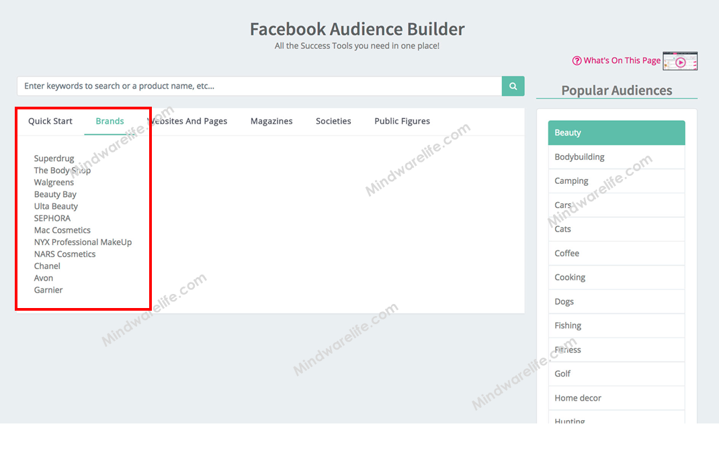Pick the Walgreens brand

point(54,182)
